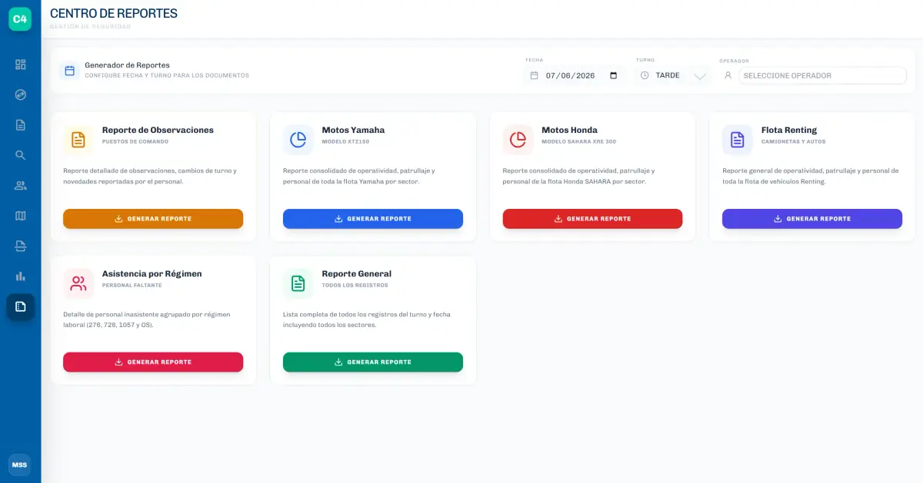Click the 'Flota Renting' card title

(789, 130)
